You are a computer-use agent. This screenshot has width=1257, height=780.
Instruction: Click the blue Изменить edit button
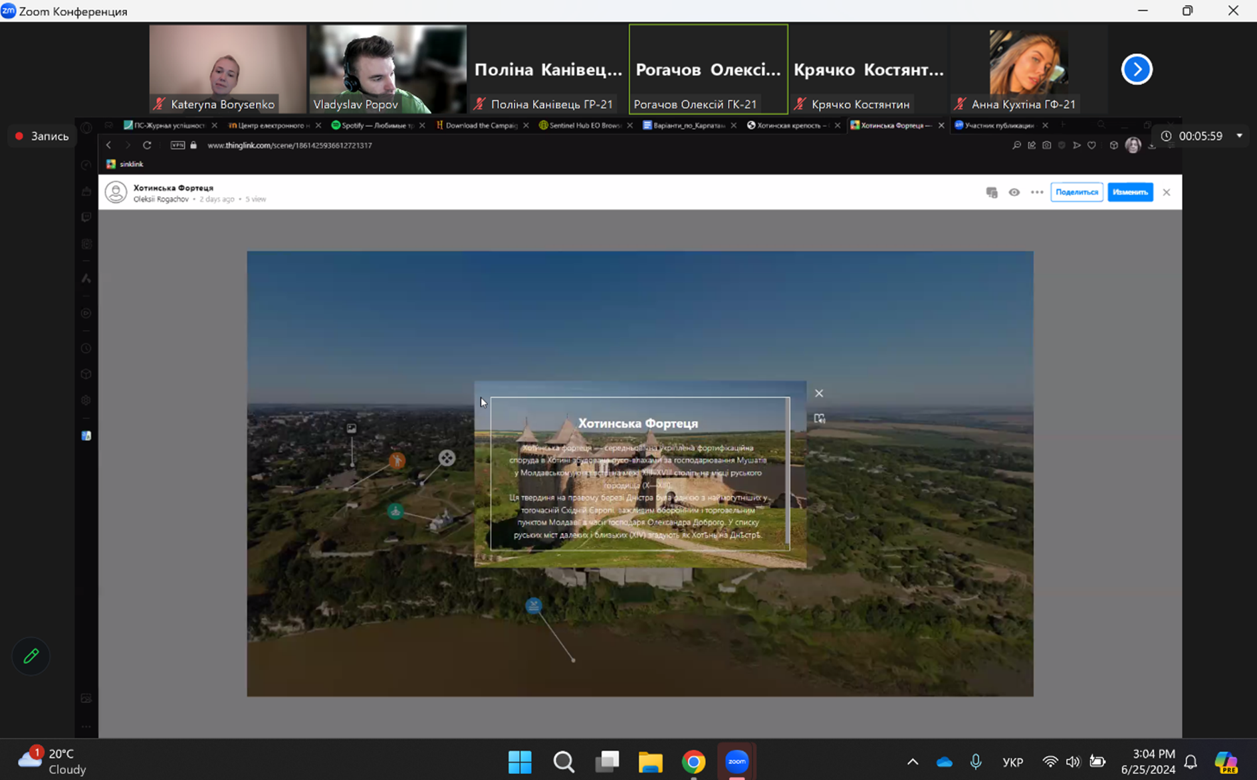coord(1129,192)
